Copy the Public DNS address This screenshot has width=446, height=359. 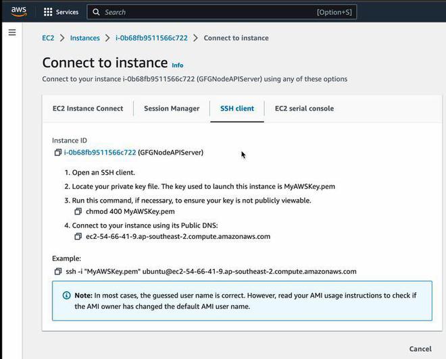point(78,237)
